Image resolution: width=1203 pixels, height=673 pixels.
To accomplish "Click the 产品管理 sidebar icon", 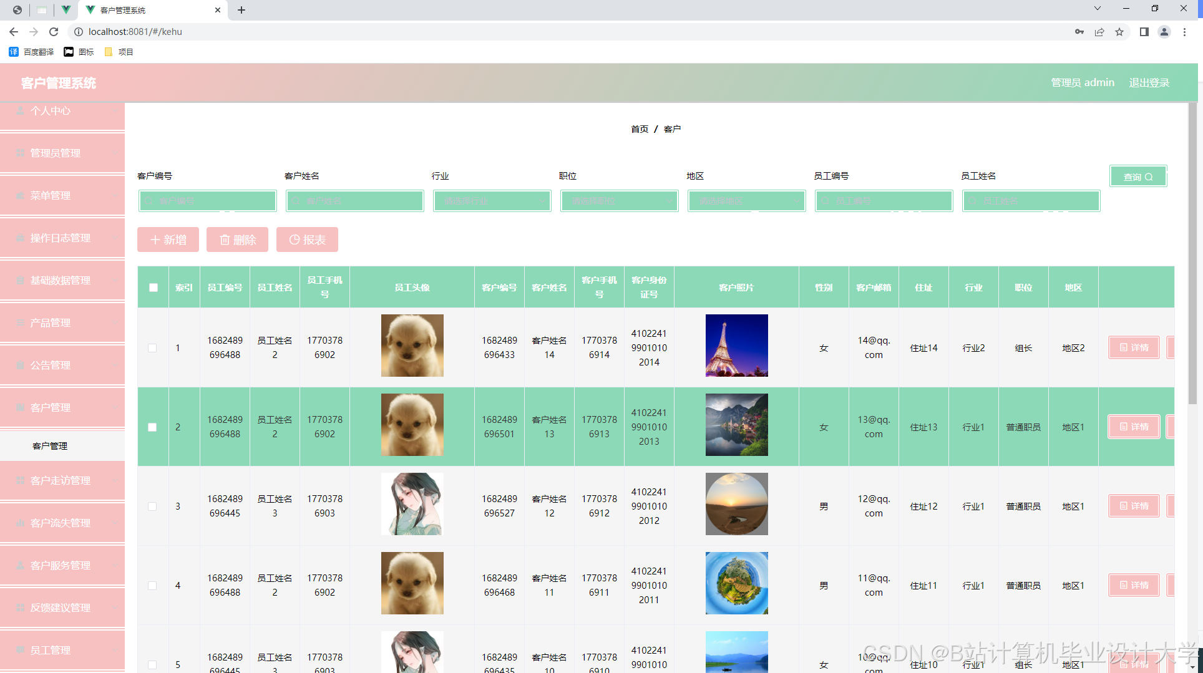I will [x=21, y=323].
